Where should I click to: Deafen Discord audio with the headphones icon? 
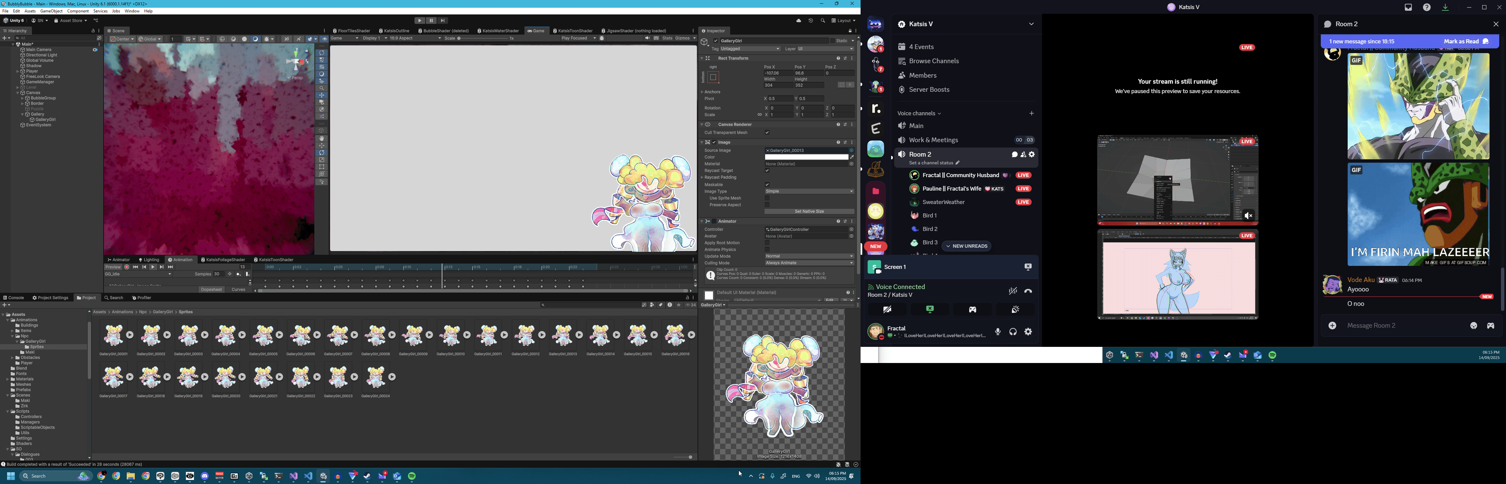(x=1013, y=332)
